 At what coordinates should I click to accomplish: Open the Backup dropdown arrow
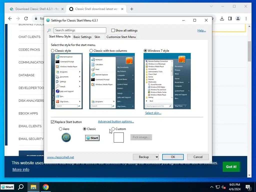point(156,157)
